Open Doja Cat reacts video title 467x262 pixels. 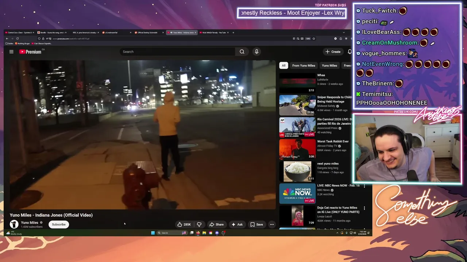click(338, 210)
